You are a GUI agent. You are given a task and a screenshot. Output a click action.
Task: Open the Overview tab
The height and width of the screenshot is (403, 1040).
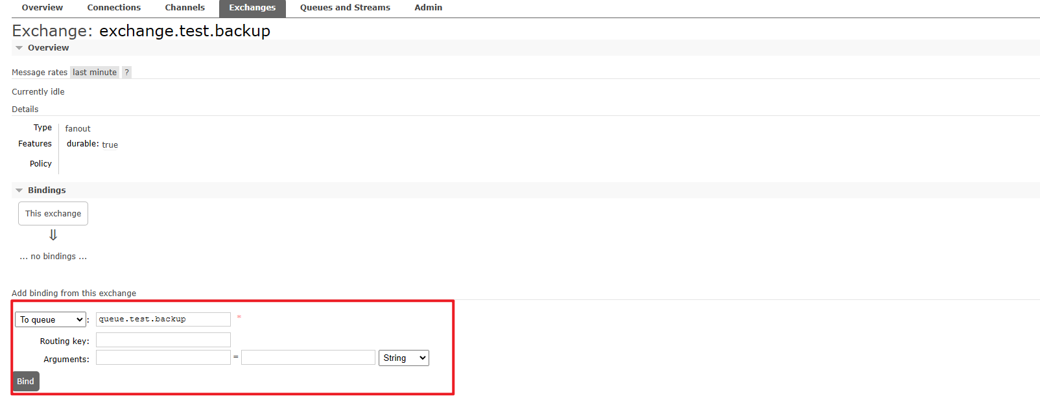[x=42, y=8]
